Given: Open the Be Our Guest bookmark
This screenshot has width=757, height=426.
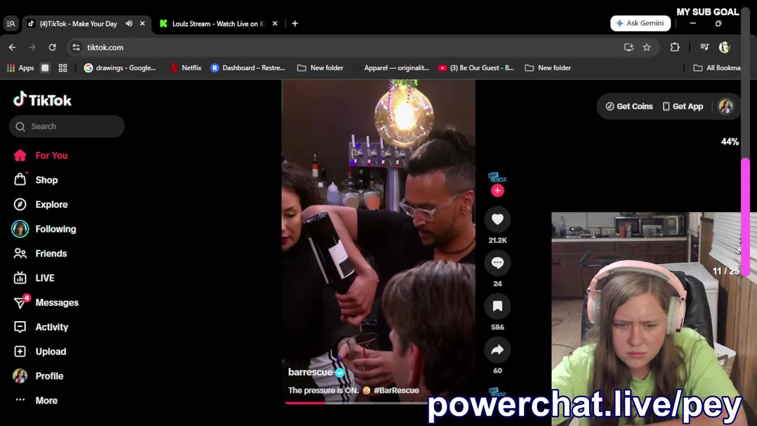Looking at the screenshot, I should [x=476, y=68].
